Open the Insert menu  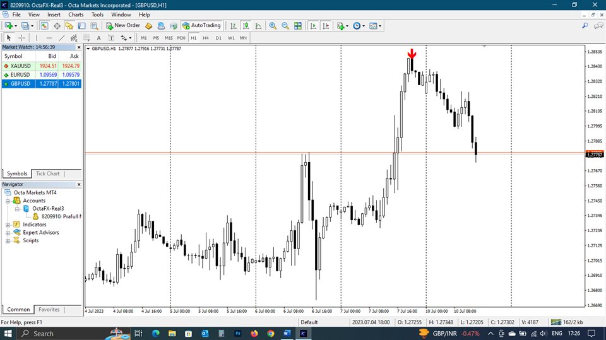[x=54, y=15]
